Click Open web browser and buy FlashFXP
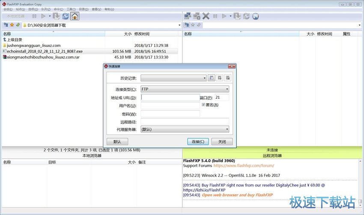Image resolution: width=364 pixels, height=215 pixels. pyautogui.click(x=237, y=195)
